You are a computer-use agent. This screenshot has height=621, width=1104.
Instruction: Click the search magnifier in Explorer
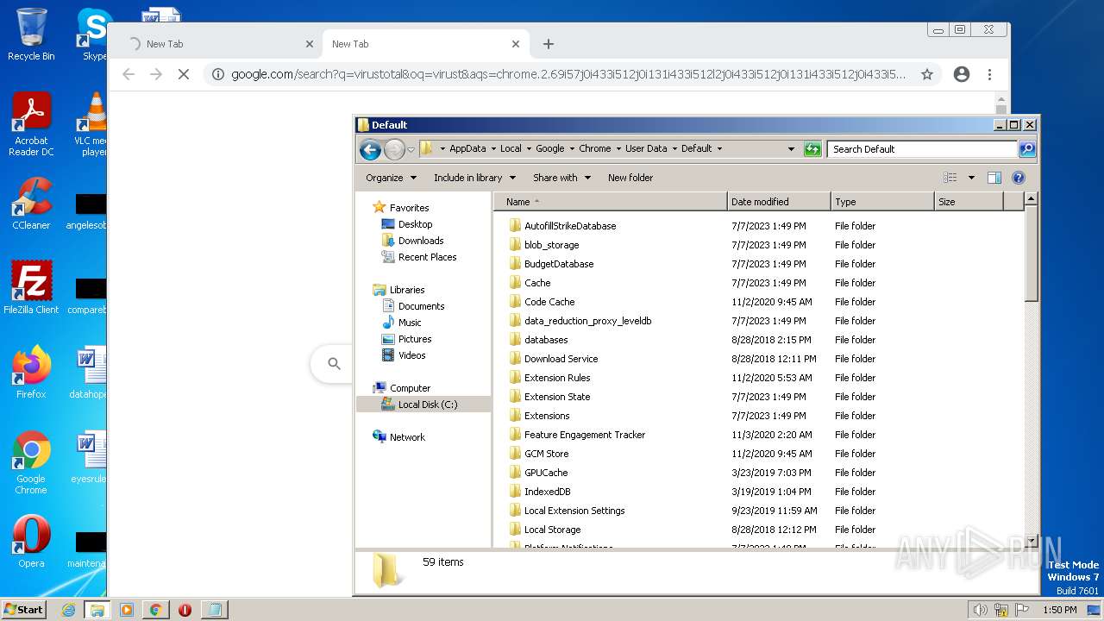[1026, 149]
